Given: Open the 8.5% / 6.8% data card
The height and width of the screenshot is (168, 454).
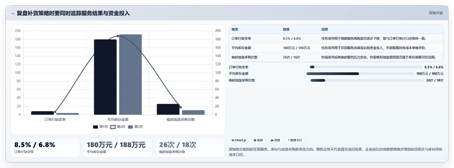Looking at the screenshot, I should (45, 147).
